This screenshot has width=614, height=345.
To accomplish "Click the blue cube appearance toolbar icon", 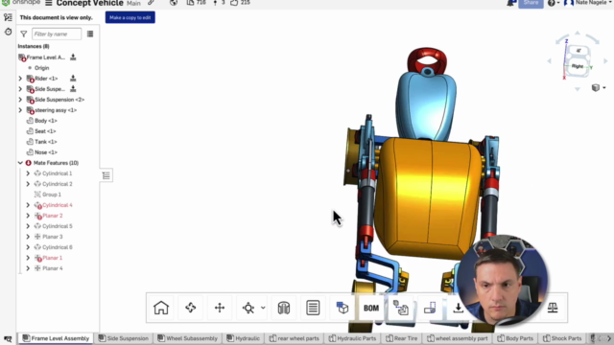I will pos(342,308).
